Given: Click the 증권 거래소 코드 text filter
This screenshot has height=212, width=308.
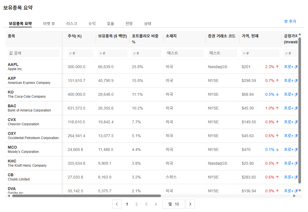Looking at the screenshot, I should [x=222, y=53].
